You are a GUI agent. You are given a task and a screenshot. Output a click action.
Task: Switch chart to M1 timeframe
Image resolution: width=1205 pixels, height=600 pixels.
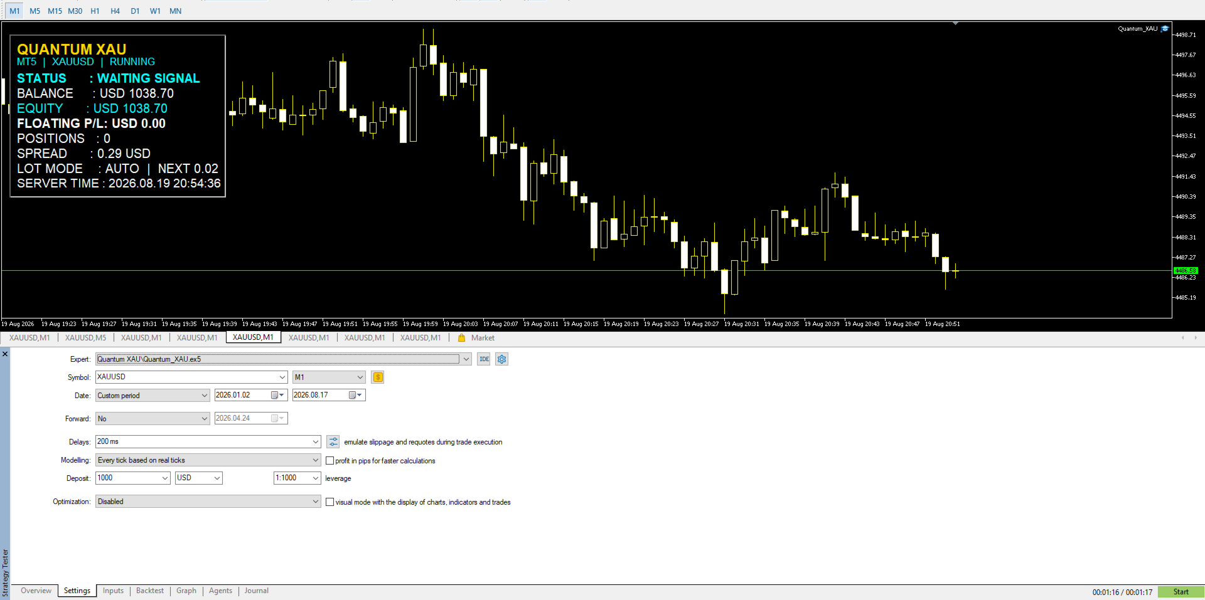tap(14, 11)
